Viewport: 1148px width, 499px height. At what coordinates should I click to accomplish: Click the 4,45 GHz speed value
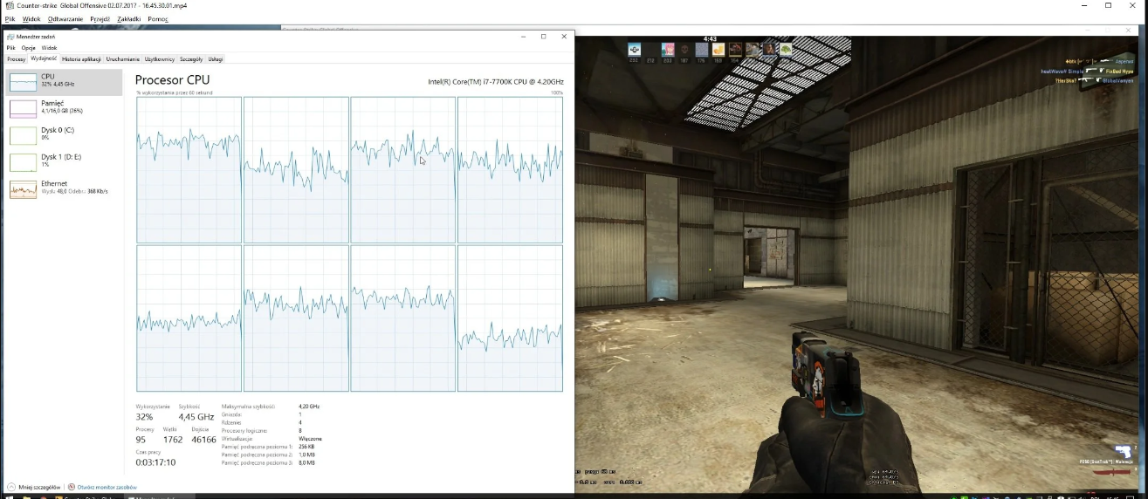pyautogui.click(x=196, y=417)
